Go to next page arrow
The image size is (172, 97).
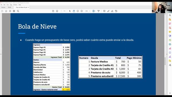tap(57, 11)
